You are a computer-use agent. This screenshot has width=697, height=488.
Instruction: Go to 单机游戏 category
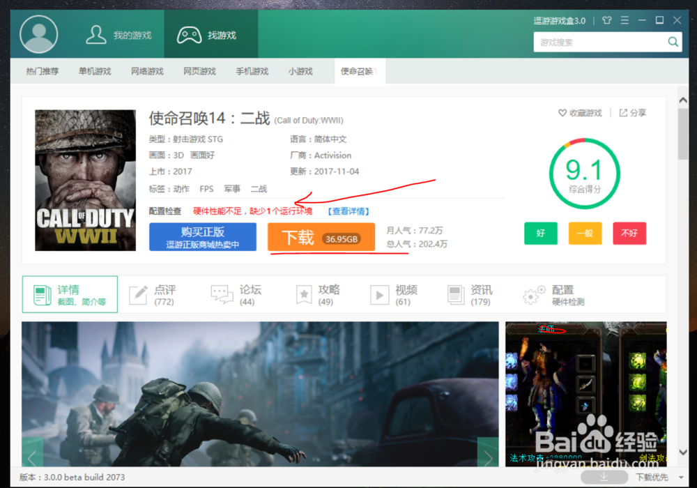95,71
